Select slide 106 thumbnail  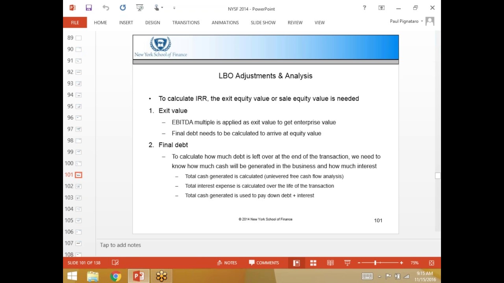coord(78,232)
